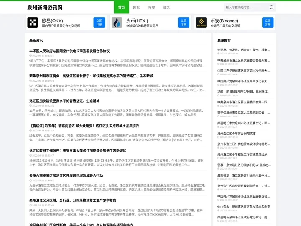Open sidebar item 中共泉州市洛江区第五届委员会第十四
This screenshot has width=301, height=226.
pyautogui.click(x=244, y=102)
